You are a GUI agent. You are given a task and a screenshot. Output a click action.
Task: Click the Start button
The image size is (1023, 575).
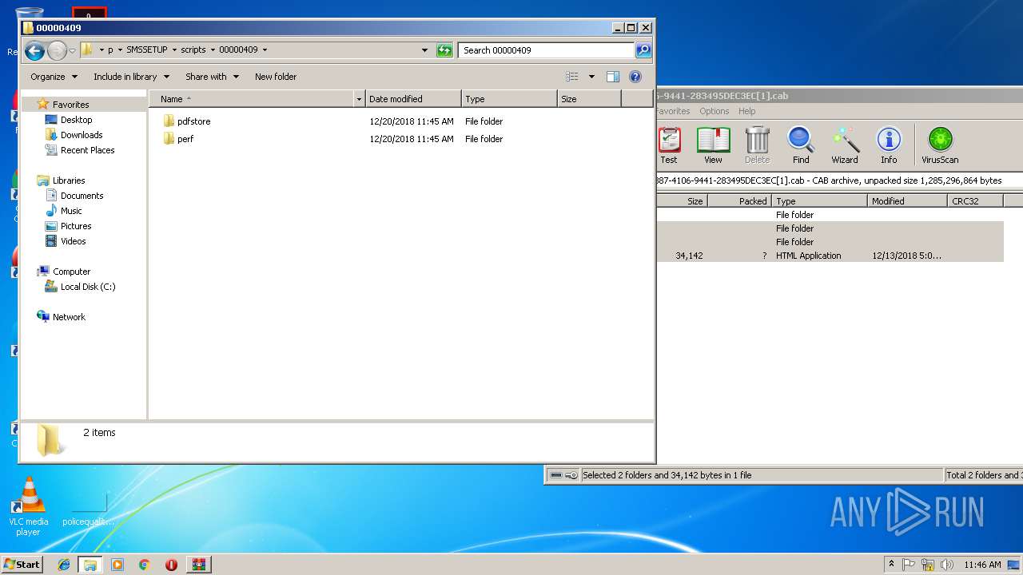tap(22, 565)
